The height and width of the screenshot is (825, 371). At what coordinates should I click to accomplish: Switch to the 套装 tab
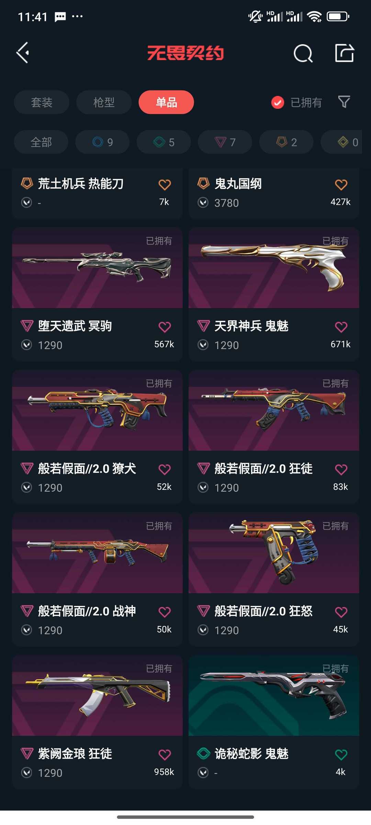point(42,102)
